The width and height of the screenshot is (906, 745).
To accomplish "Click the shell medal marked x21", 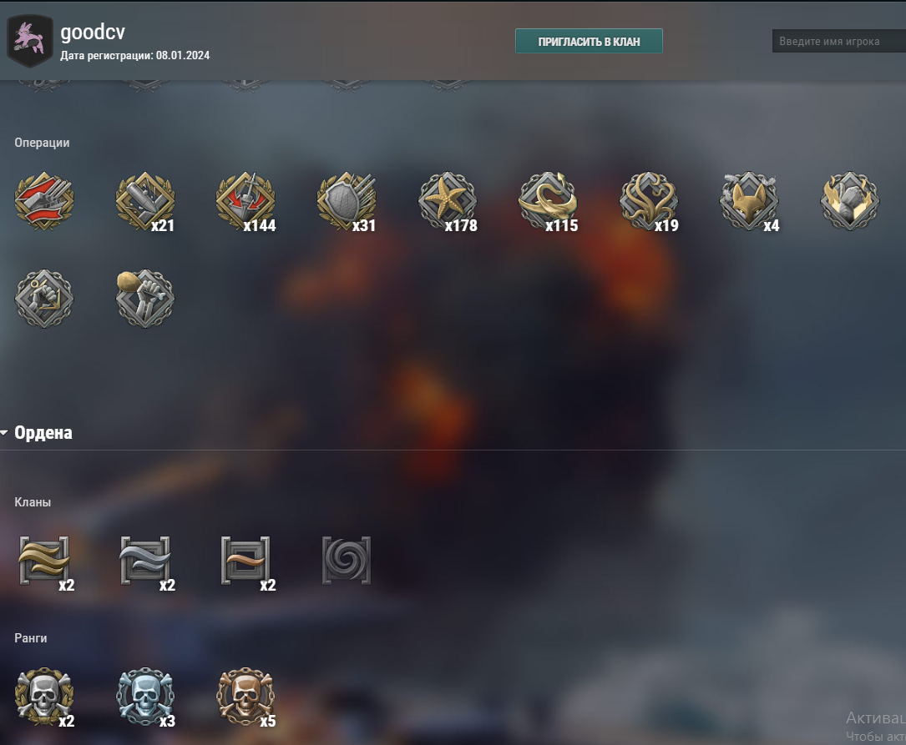I will pos(145,201).
